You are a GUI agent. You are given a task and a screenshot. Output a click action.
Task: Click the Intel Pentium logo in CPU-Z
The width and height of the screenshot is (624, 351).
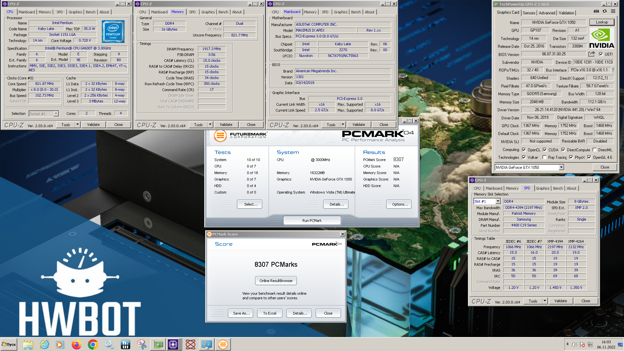[113, 32]
